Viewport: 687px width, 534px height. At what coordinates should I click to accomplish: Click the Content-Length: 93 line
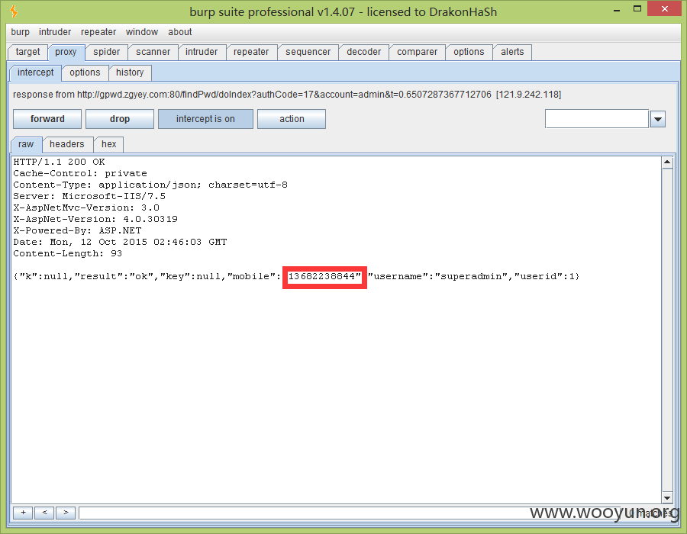point(68,253)
